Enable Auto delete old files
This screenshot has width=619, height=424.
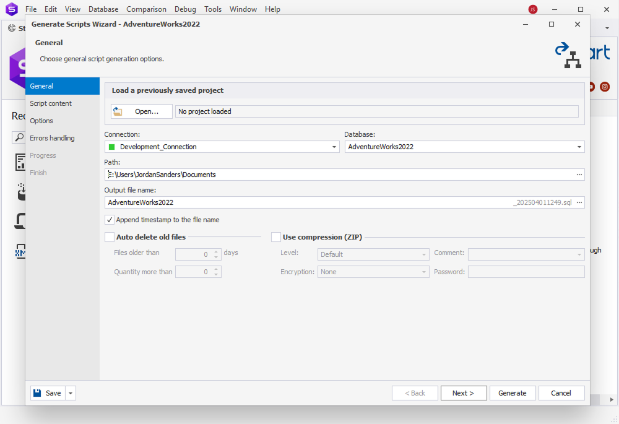click(109, 236)
